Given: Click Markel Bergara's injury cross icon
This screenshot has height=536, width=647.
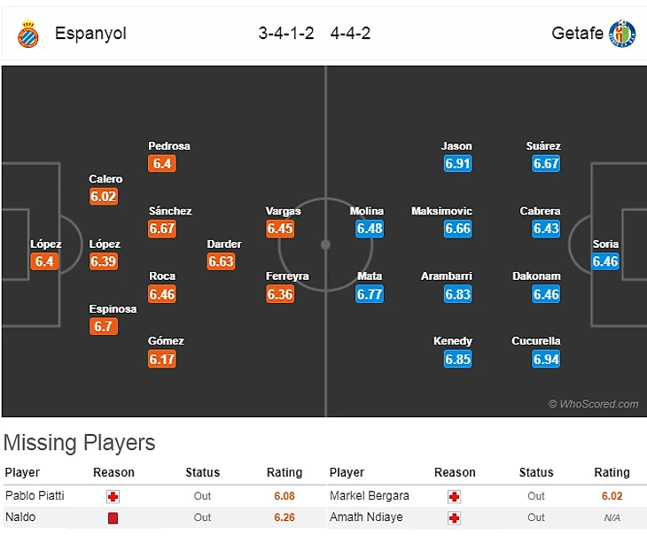Looking at the screenshot, I should (x=456, y=496).
